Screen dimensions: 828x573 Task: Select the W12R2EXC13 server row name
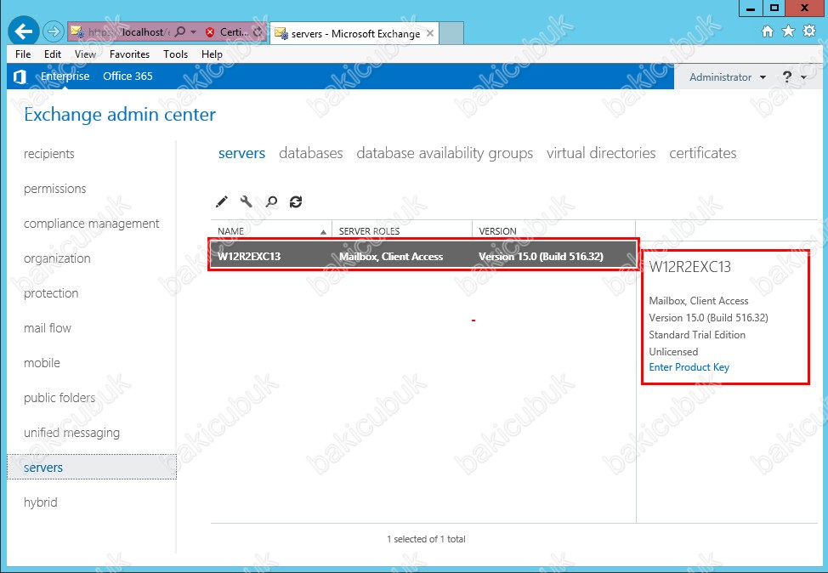point(249,257)
